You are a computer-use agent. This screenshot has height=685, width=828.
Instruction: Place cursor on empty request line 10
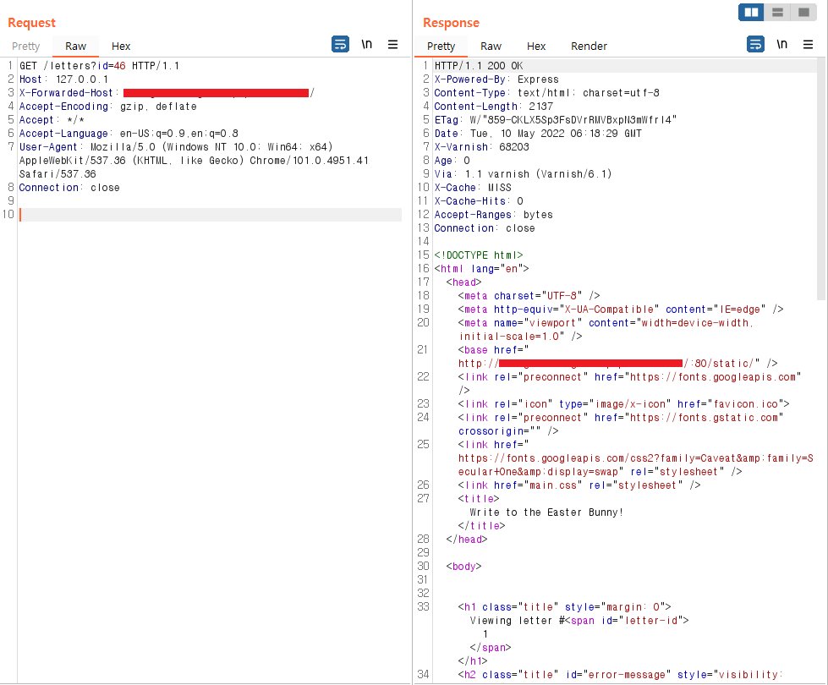tap(210, 215)
